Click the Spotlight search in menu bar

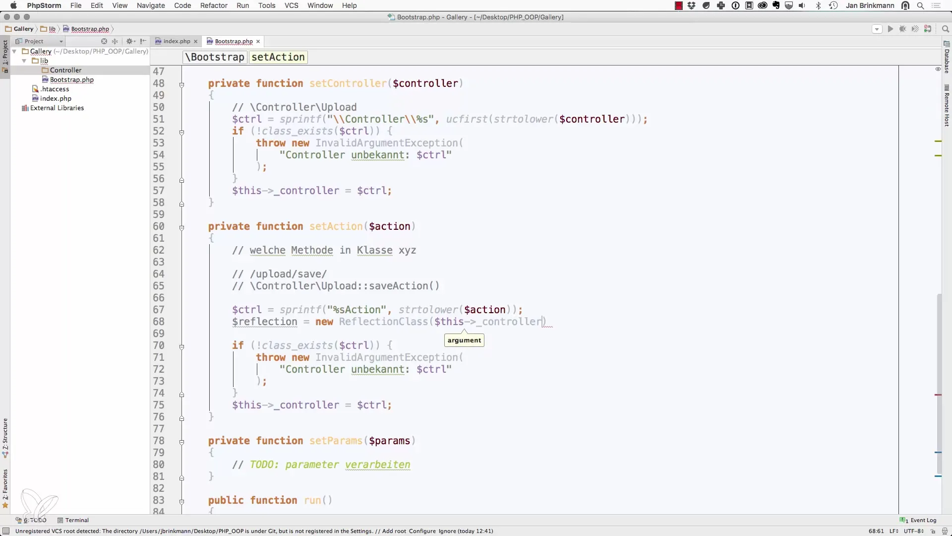[x=921, y=5]
